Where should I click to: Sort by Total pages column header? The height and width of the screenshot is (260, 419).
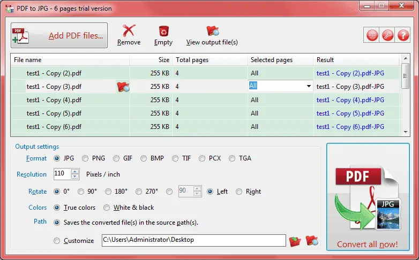pyautogui.click(x=210, y=60)
